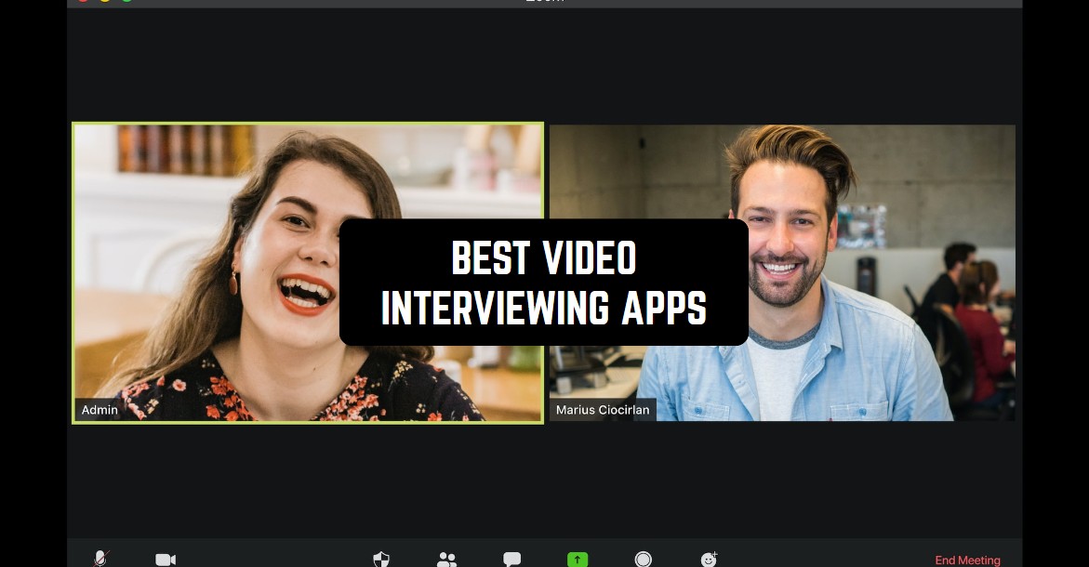Click the Admin name label
The image size is (1089, 567).
click(99, 410)
